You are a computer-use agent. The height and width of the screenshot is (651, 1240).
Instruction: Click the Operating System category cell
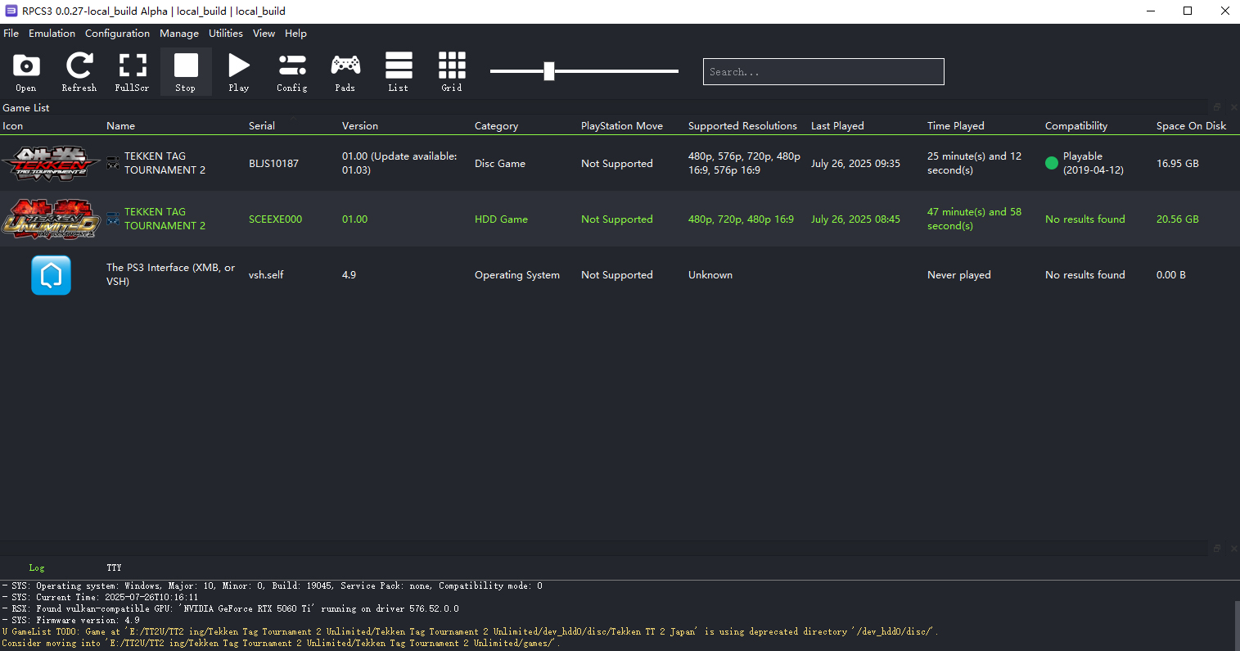(517, 274)
